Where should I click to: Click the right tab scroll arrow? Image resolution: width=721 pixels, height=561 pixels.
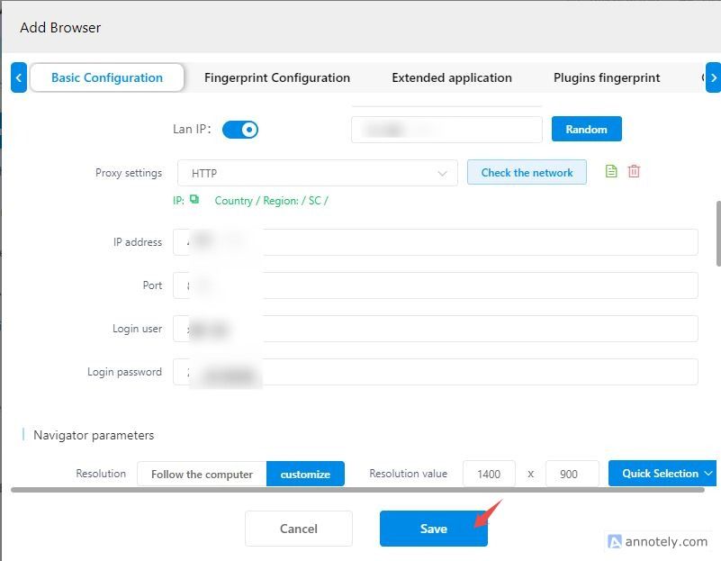(x=713, y=77)
